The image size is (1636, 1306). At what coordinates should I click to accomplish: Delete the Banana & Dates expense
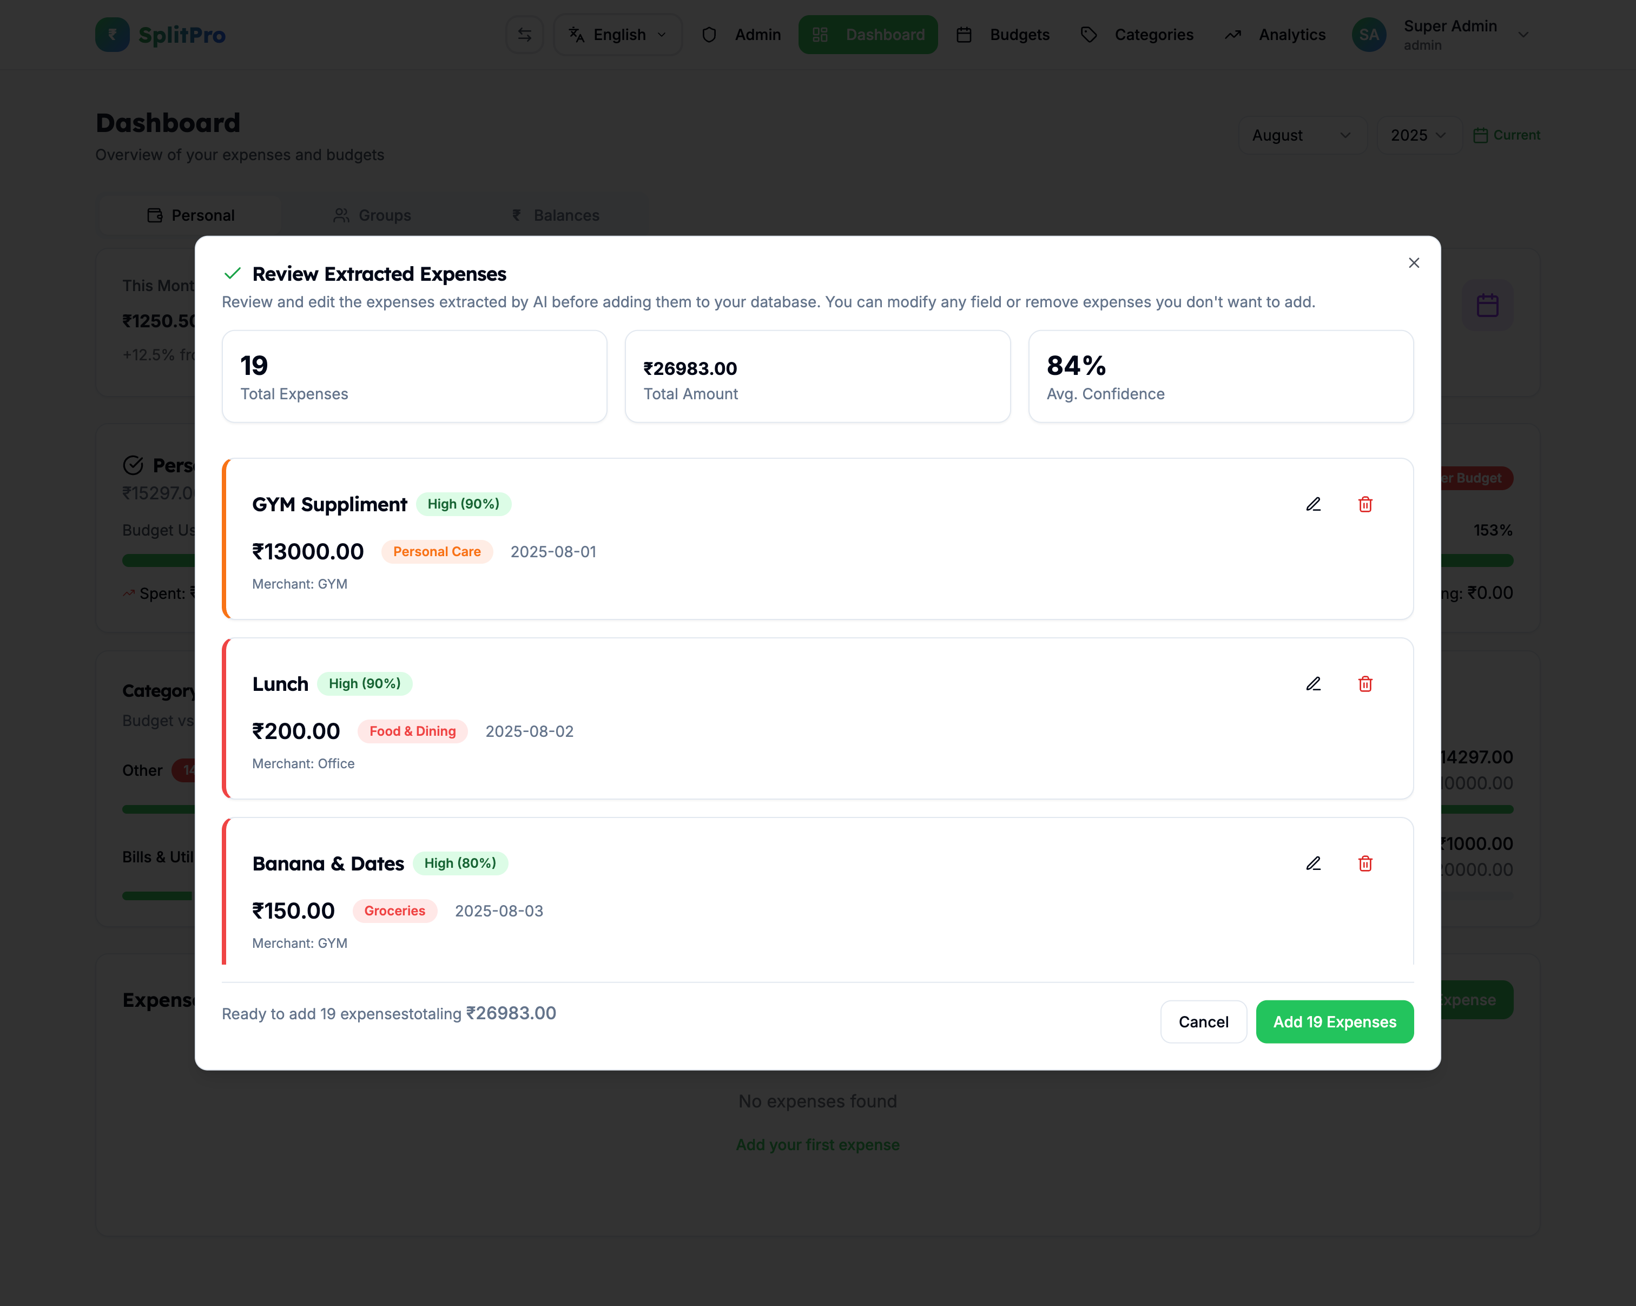pyautogui.click(x=1365, y=863)
